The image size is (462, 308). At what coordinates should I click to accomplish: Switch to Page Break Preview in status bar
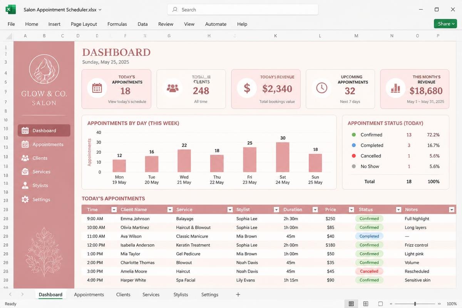pyautogui.click(x=380, y=304)
